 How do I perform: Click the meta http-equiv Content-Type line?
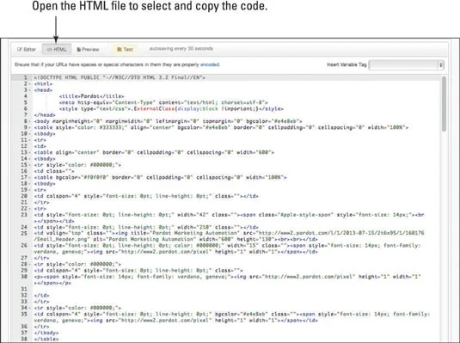[x=163, y=102]
